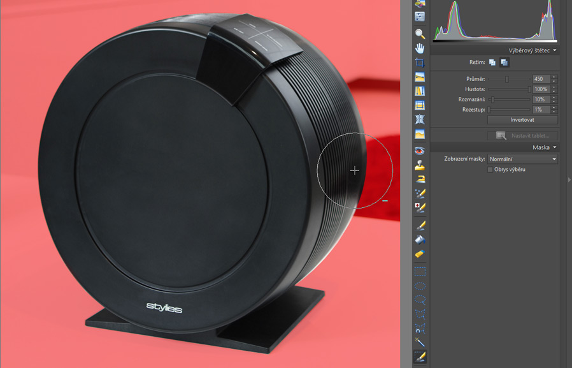
Task: Click the Rozmazání slider handle
Action: coord(493,99)
